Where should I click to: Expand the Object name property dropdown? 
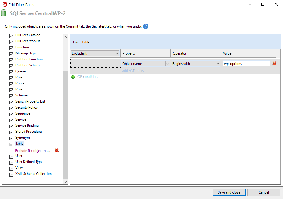pyautogui.click(x=167, y=64)
